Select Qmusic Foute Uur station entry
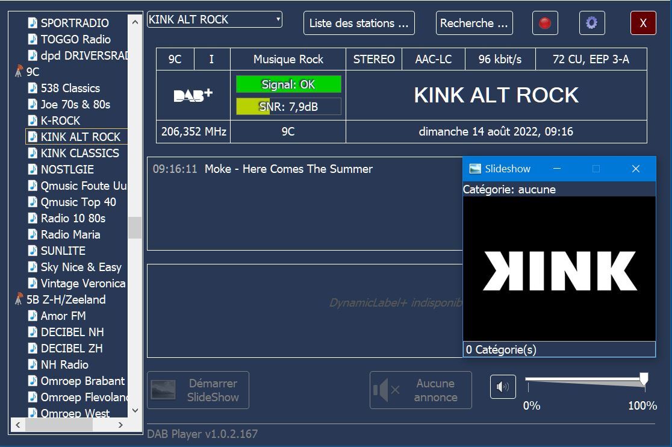 84,186
